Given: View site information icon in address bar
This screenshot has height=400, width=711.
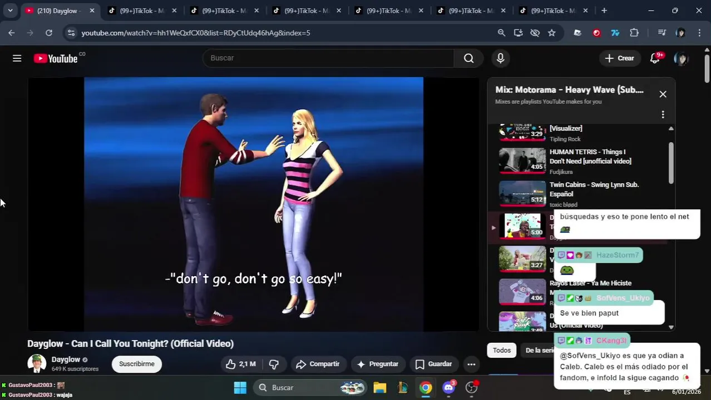Looking at the screenshot, I should [71, 33].
